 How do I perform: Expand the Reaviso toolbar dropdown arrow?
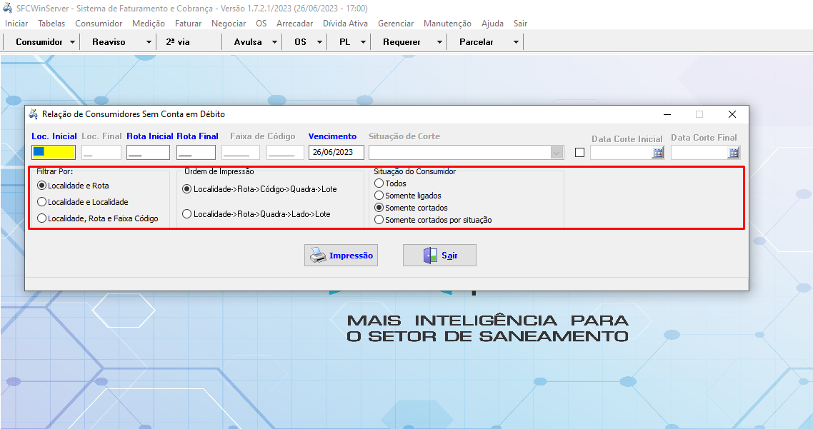pyautogui.click(x=149, y=42)
